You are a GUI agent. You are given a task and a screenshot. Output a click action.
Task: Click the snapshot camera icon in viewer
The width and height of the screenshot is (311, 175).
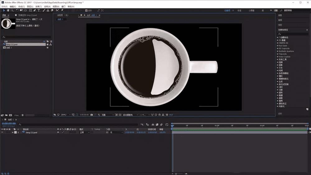[x=91, y=115]
